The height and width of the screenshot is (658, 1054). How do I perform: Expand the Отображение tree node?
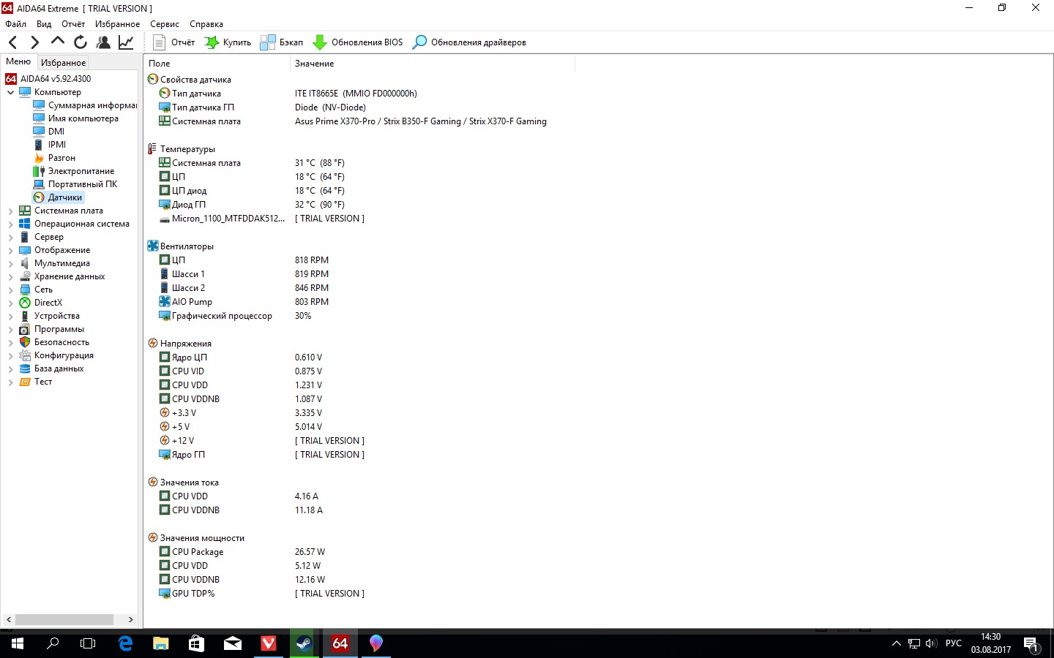click(x=10, y=250)
